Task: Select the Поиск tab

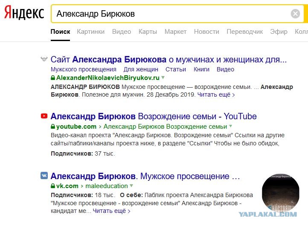Action: (x=60, y=32)
